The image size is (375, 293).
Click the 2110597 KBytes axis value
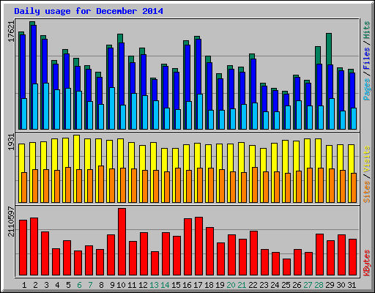point(11,222)
